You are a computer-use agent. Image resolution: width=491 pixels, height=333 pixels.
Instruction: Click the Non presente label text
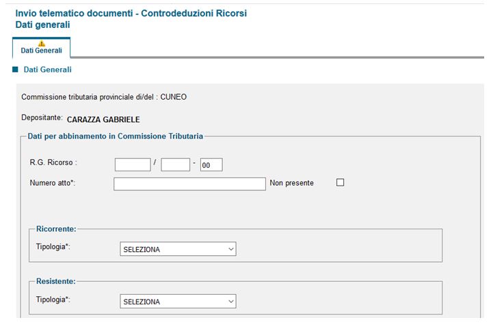point(292,183)
